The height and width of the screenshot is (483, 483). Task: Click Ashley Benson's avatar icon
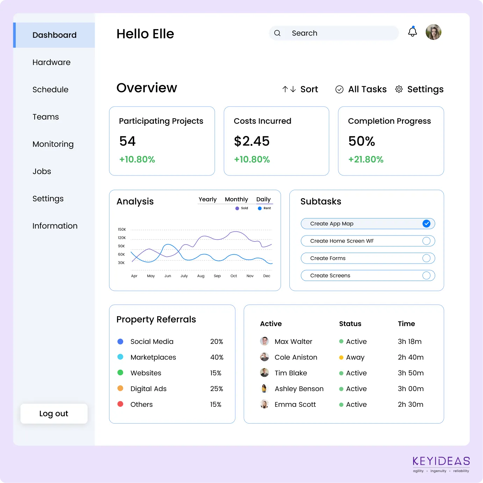point(265,388)
